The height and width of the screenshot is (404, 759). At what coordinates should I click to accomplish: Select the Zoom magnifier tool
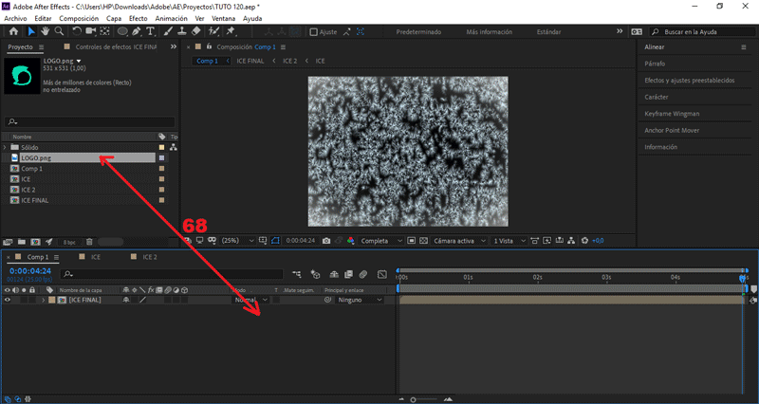(x=59, y=31)
